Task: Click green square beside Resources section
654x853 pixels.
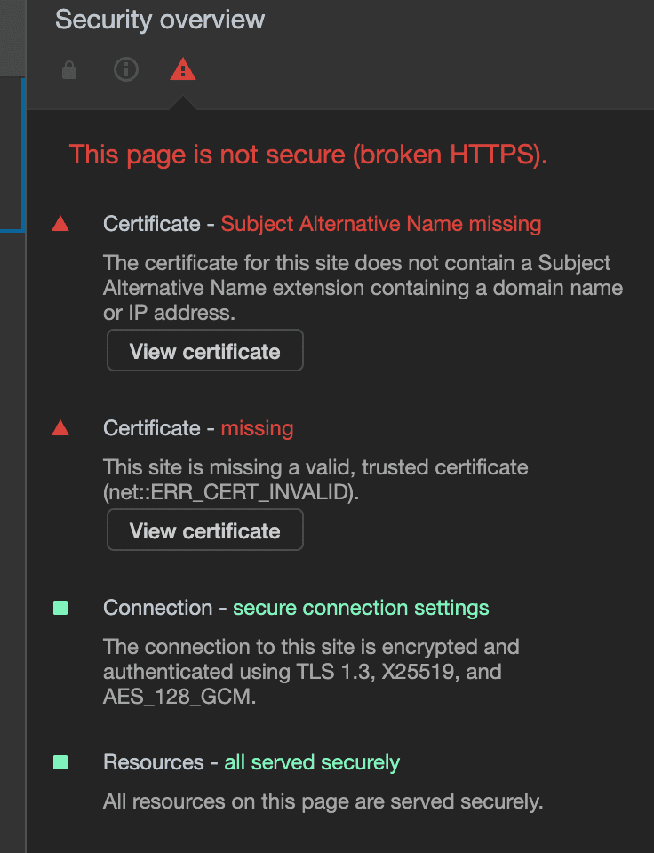Action: pyautogui.click(x=60, y=762)
